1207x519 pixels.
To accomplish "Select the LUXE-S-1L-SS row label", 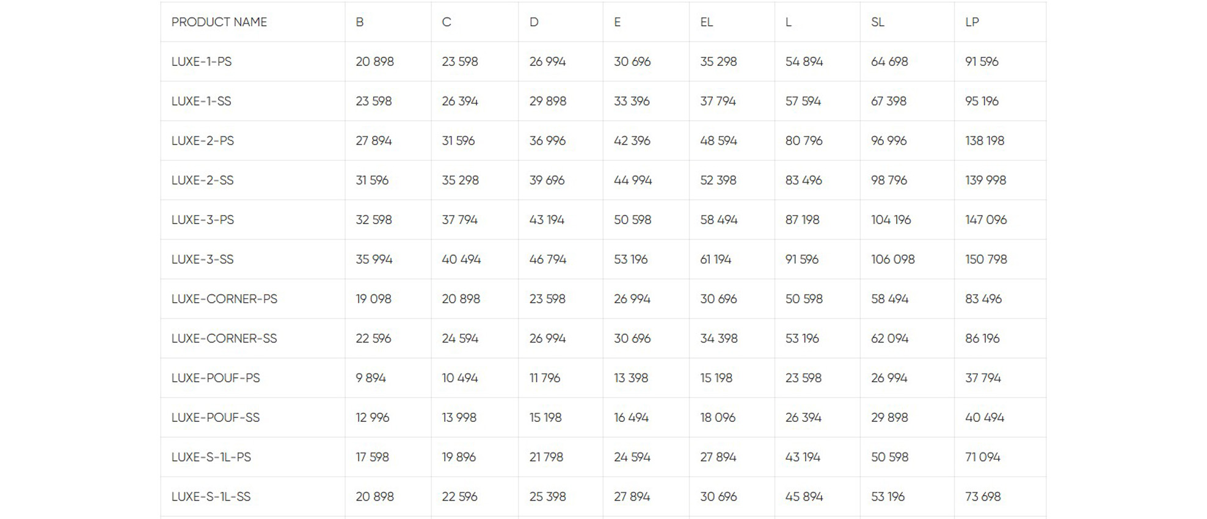I will coord(211,496).
